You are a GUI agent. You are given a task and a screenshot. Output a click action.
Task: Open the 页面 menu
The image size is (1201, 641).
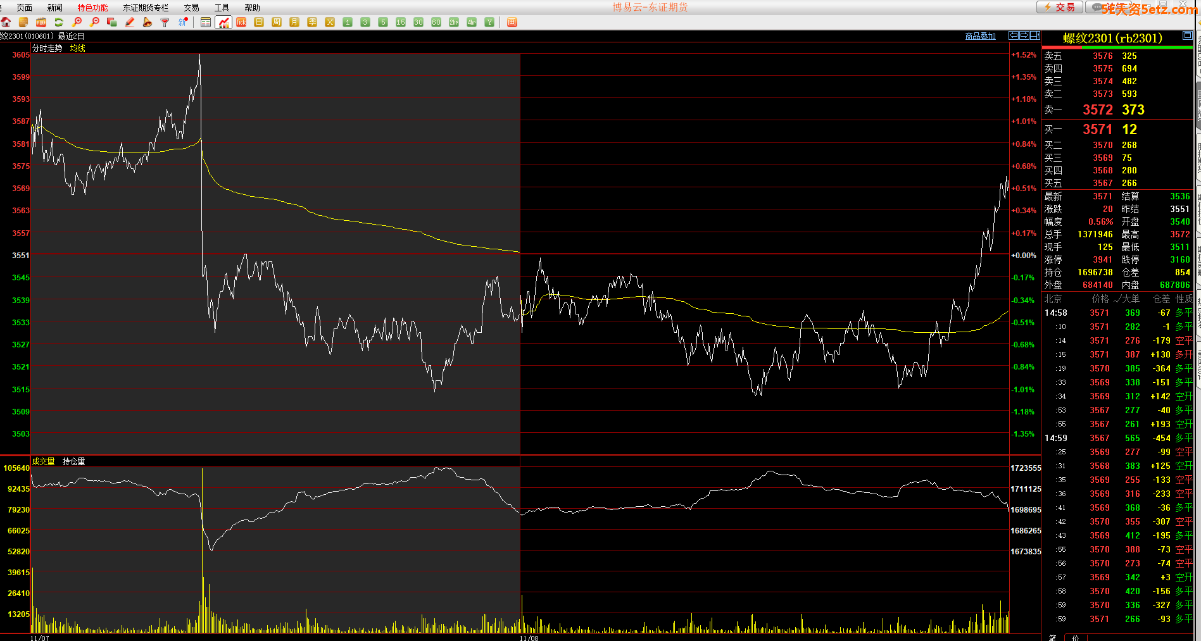click(25, 8)
